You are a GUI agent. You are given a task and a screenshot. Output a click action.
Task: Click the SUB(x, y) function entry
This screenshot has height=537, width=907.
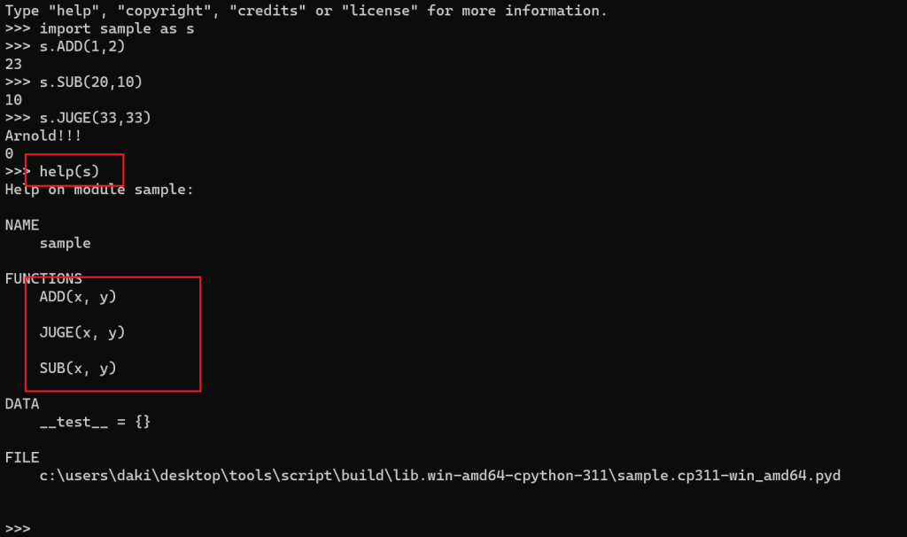coord(78,368)
